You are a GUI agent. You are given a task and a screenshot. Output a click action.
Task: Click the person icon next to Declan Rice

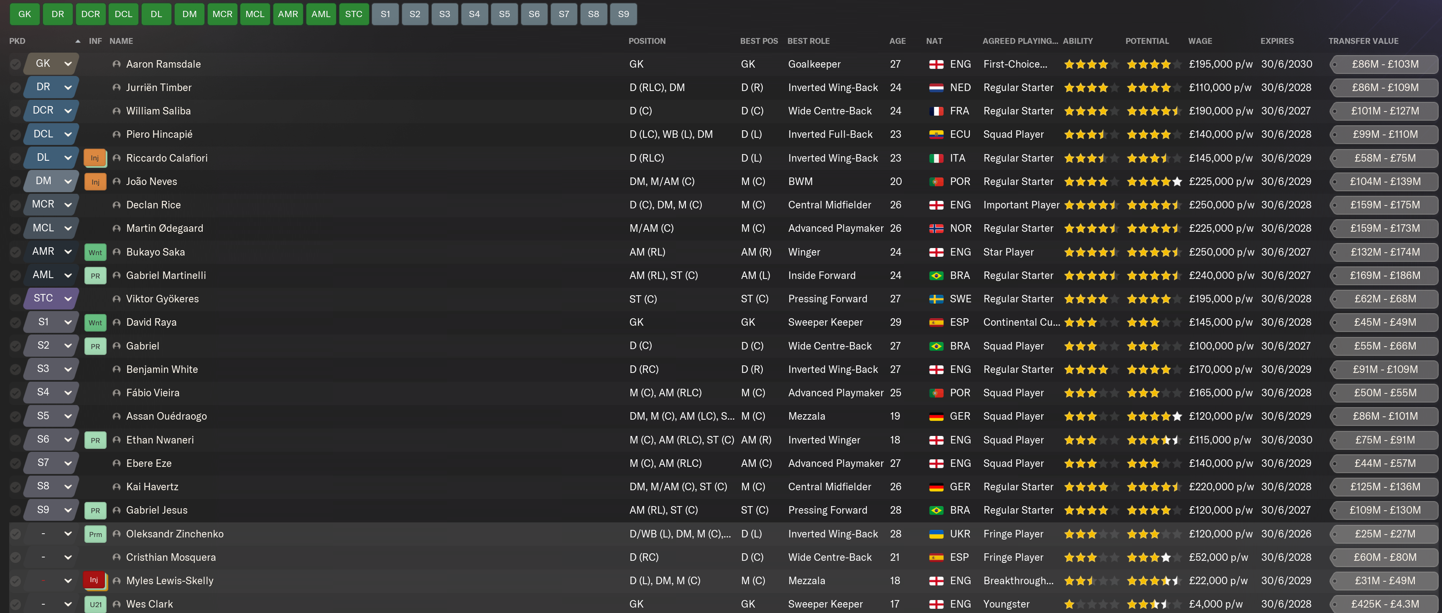coord(117,205)
